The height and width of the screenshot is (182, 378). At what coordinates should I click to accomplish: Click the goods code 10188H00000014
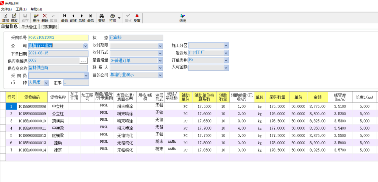(x=32, y=150)
